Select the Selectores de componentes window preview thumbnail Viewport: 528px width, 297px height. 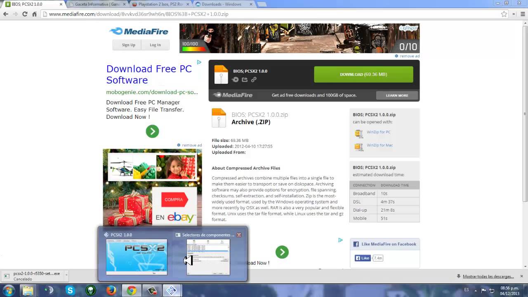(x=208, y=257)
